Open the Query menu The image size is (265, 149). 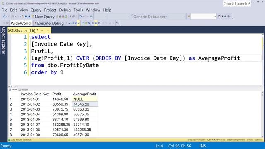[x=36, y=10]
